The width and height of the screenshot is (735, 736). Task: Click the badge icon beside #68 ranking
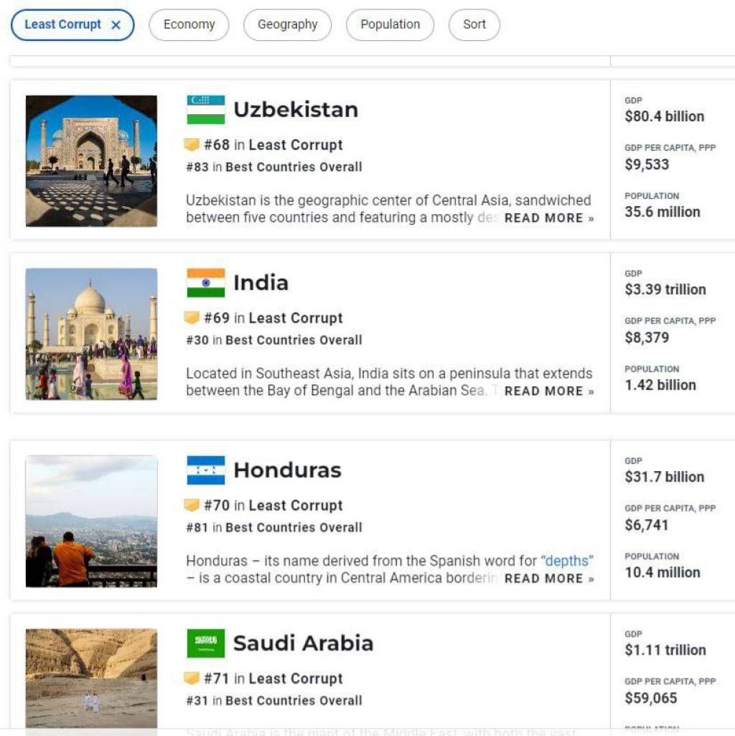(x=192, y=145)
